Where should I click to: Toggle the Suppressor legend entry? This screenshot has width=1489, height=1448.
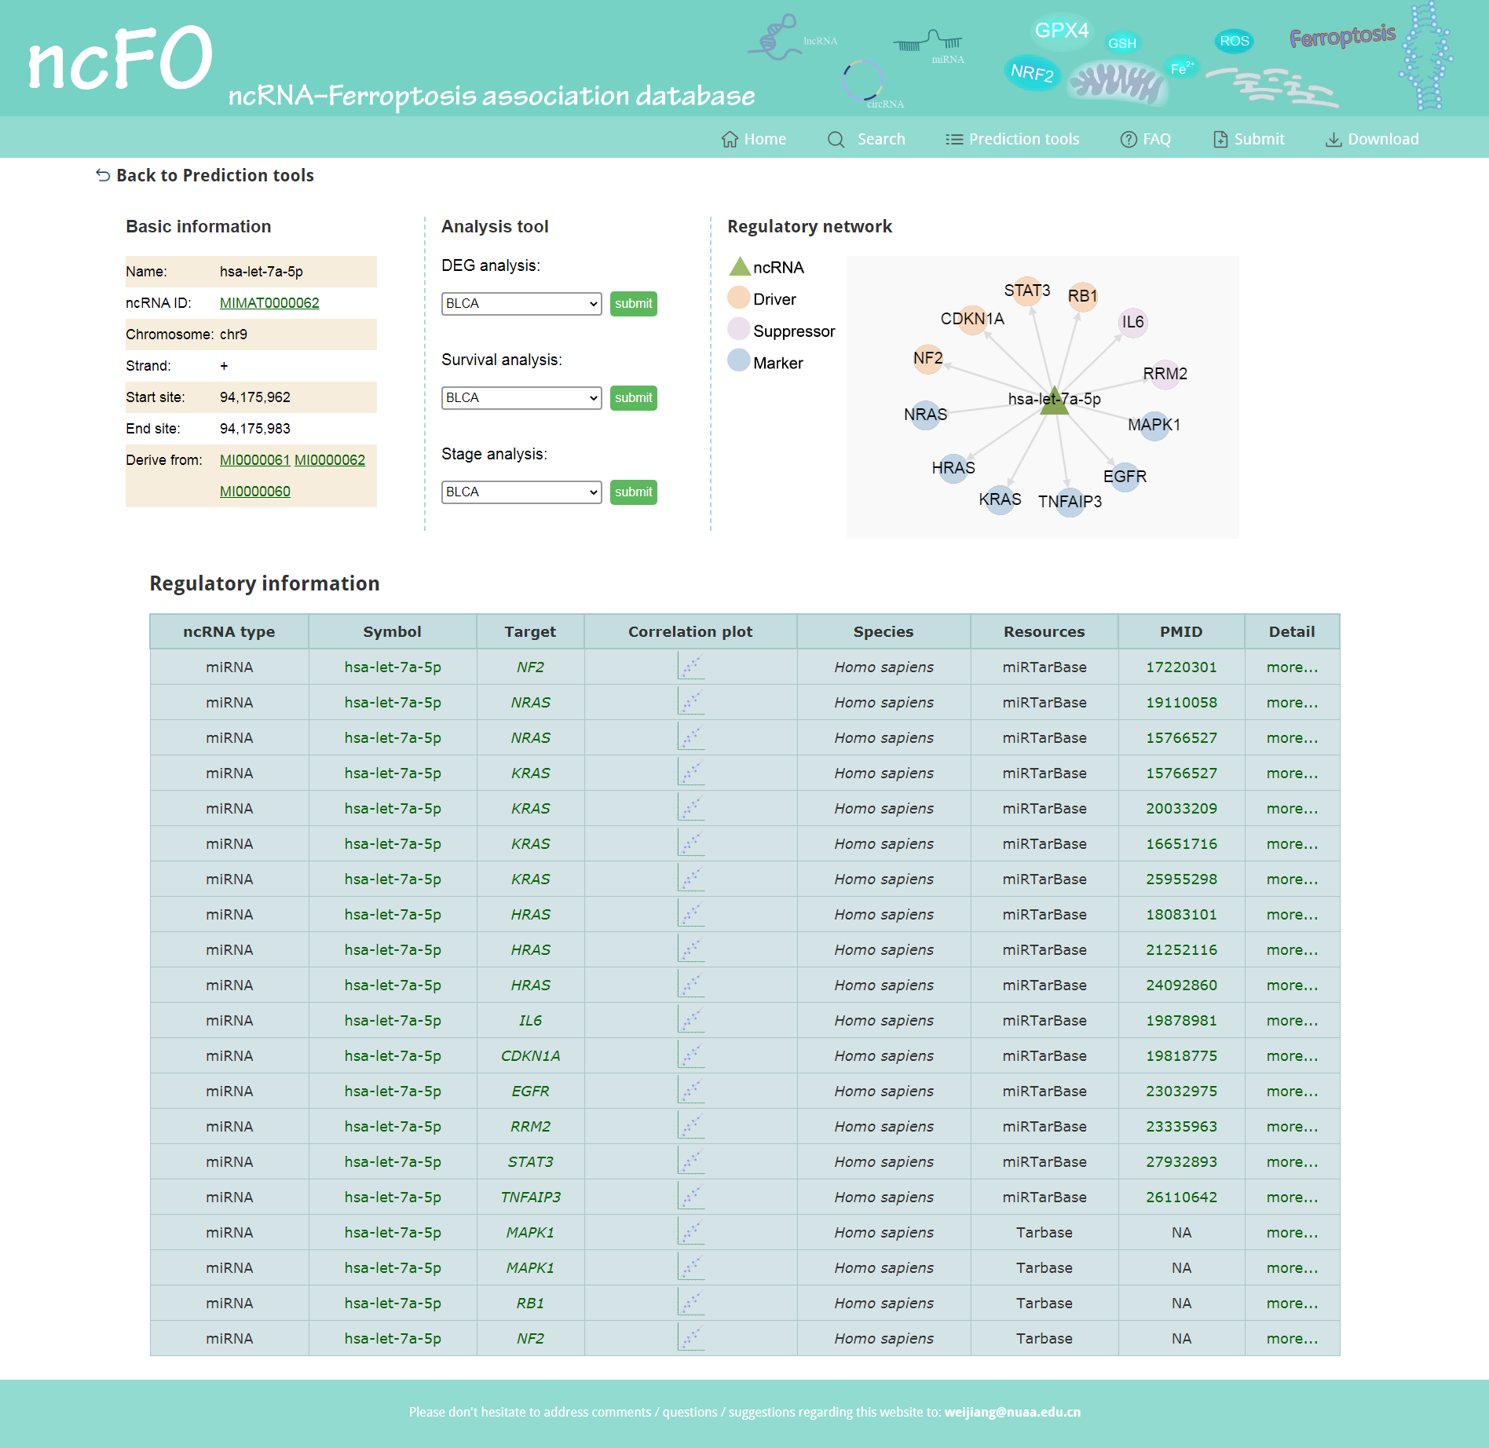782,331
